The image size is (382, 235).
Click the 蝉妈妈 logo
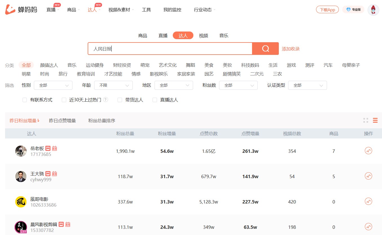tap(21, 10)
